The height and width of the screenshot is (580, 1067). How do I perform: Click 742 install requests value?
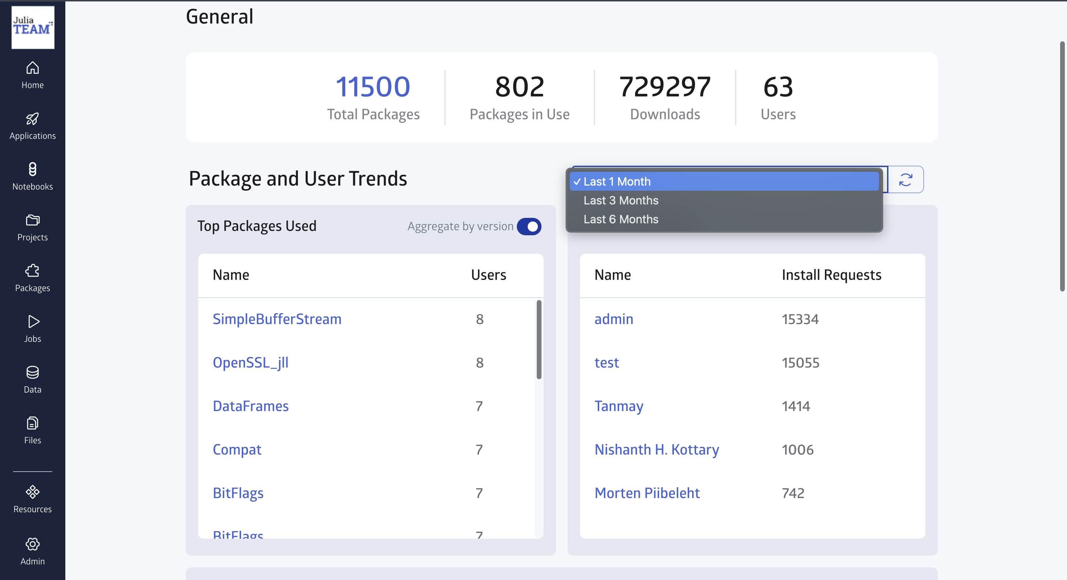click(793, 493)
